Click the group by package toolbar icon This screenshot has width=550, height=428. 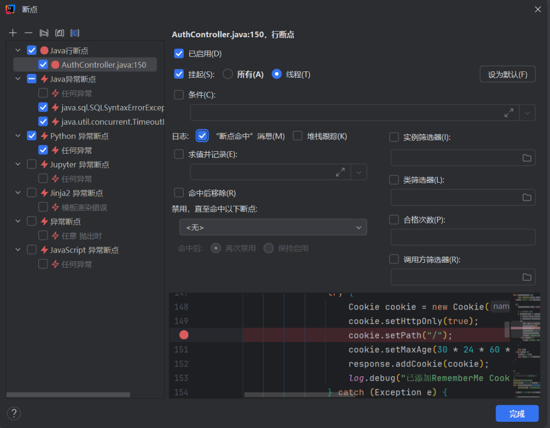click(44, 33)
